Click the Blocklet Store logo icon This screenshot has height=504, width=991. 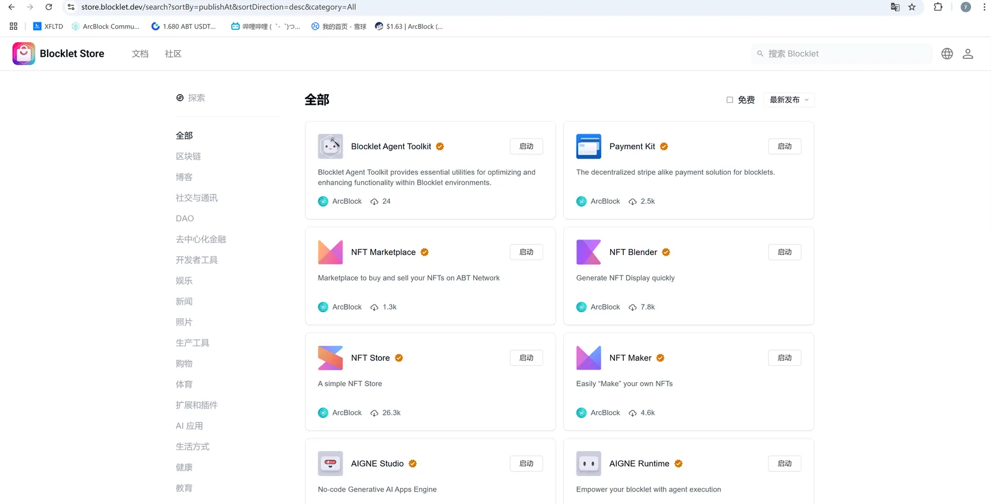click(x=24, y=54)
